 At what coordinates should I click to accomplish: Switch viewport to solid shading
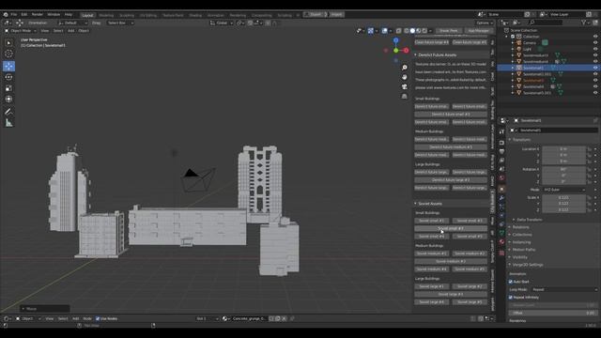tap(412, 31)
